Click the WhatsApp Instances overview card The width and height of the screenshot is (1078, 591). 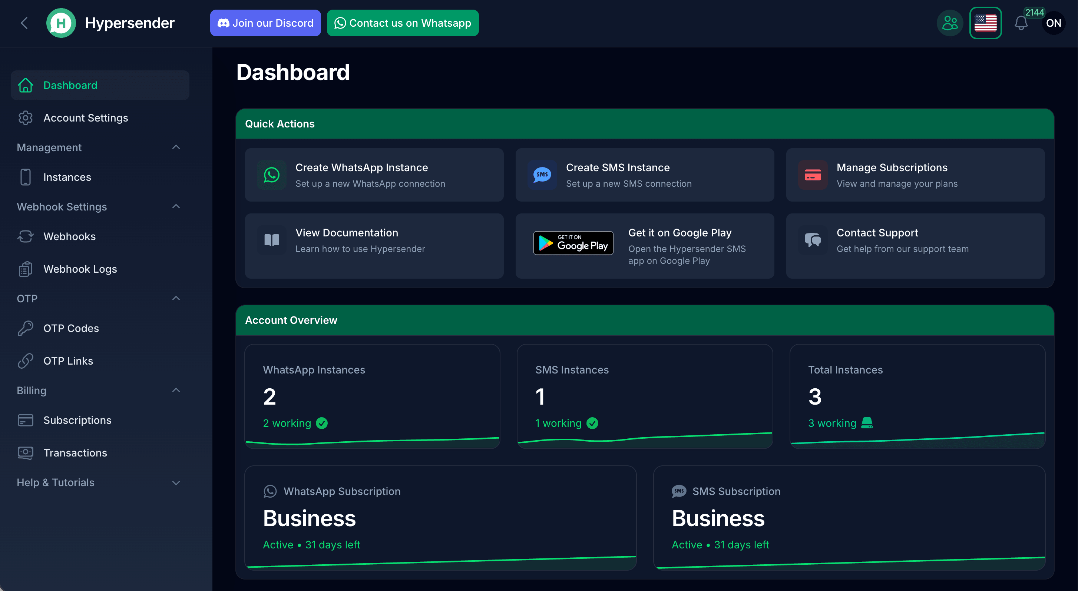coord(373,396)
